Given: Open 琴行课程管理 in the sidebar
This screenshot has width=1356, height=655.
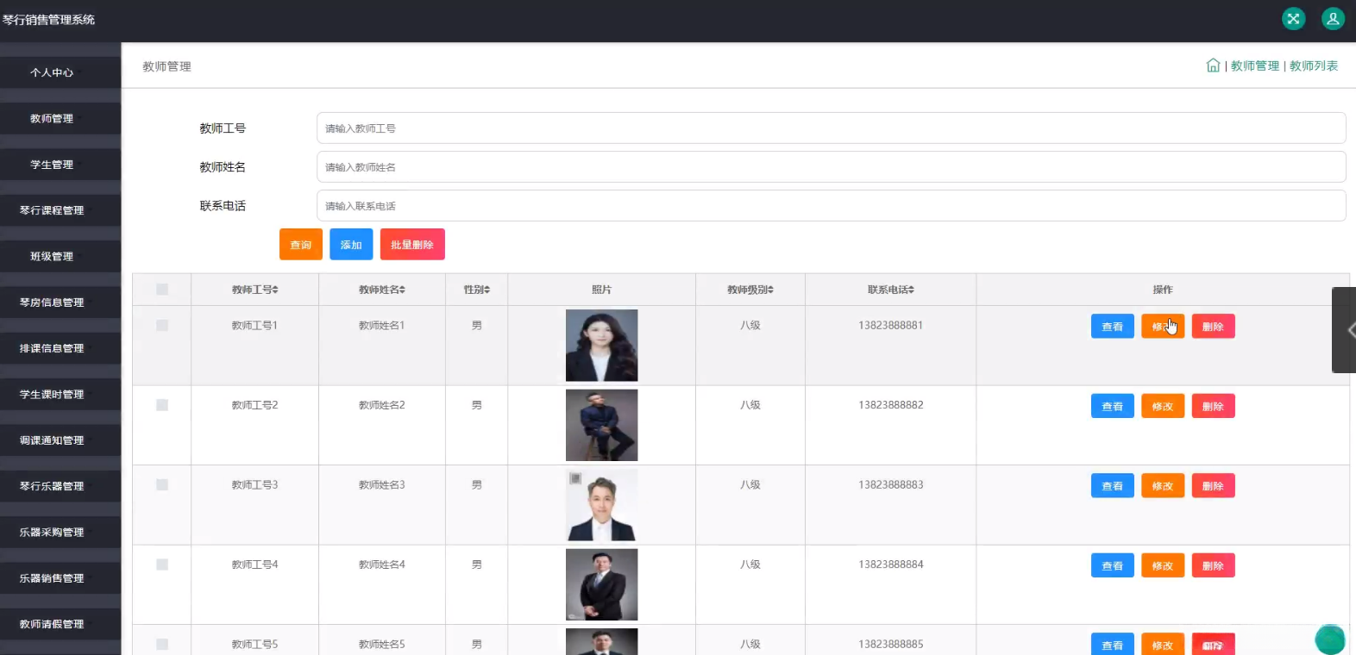Looking at the screenshot, I should [x=60, y=210].
